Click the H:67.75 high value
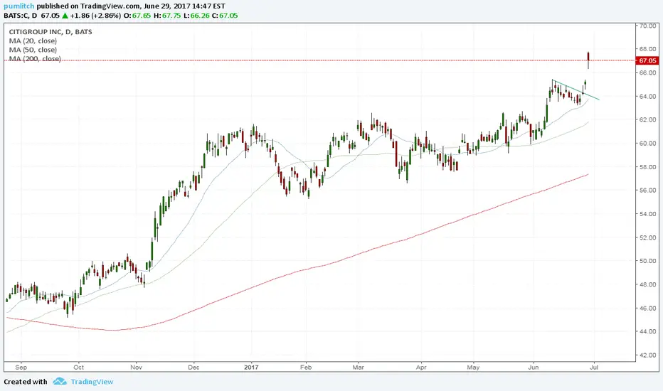This screenshot has height=391, width=663. tap(167, 16)
